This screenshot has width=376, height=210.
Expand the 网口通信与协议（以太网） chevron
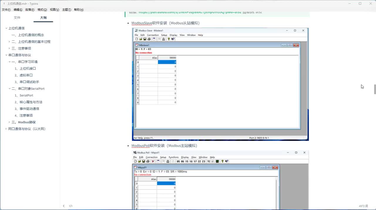(x=6, y=129)
